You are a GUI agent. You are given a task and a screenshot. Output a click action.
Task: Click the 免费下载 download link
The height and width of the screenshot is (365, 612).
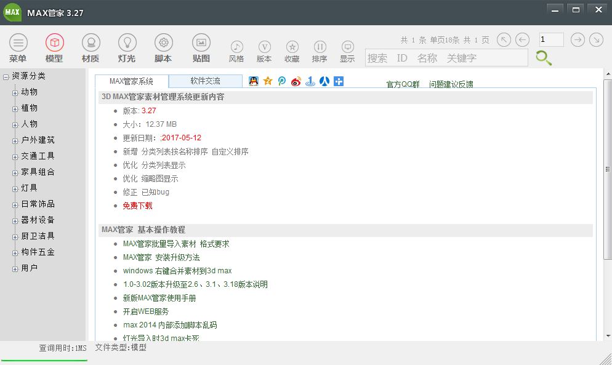pyautogui.click(x=137, y=206)
